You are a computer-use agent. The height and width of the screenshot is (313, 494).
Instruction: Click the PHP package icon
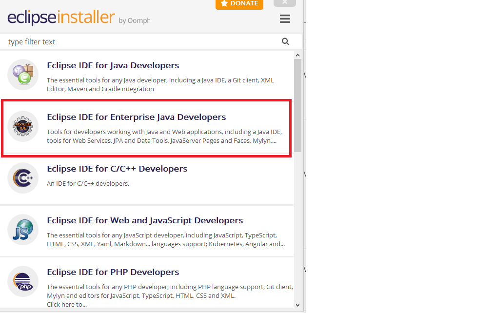pyautogui.click(x=23, y=281)
